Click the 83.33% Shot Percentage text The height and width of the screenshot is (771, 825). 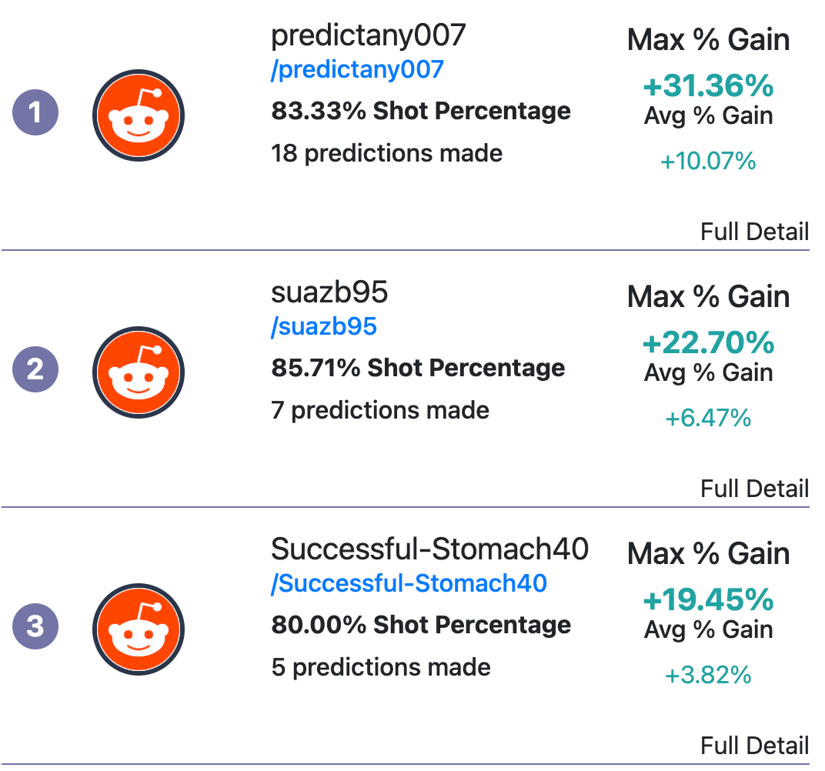421,112
